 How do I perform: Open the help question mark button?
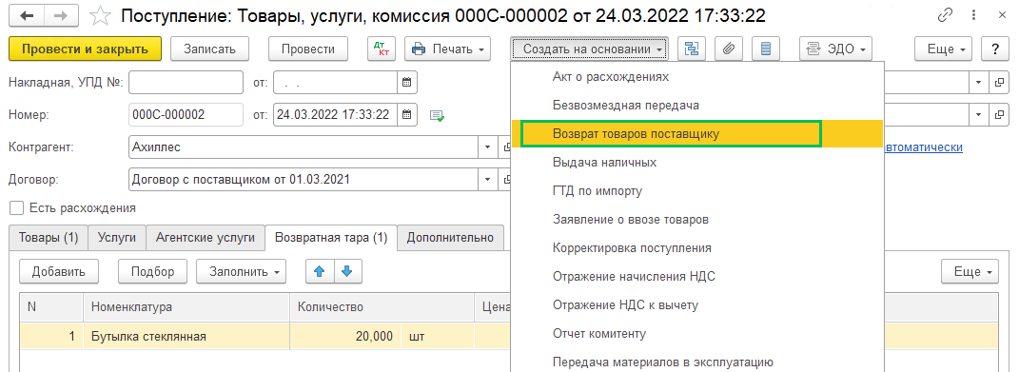995,49
